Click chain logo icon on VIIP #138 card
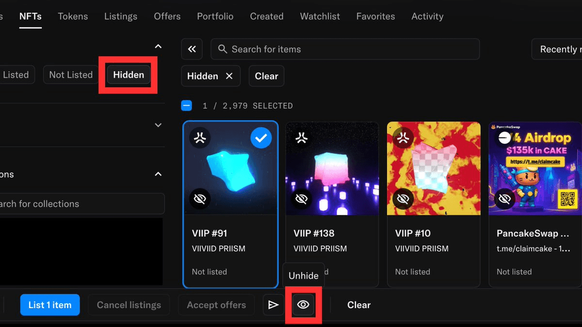The image size is (582, 327). click(x=302, y=139)
